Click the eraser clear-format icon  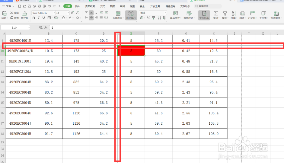(78, 18)
